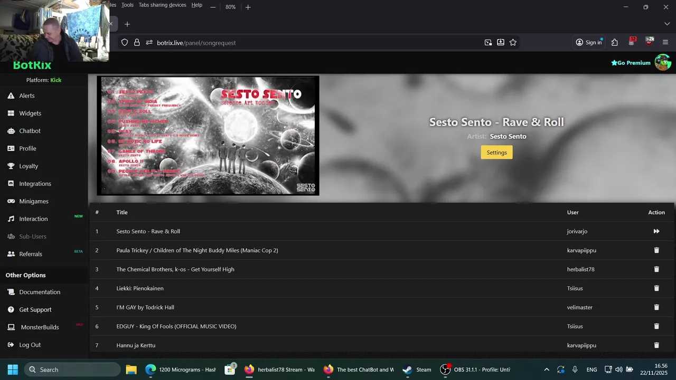Delete Hannu ja Kerttu from queue
Screen dimensions: 676x380
pyautogui.click(x=656, y=345)
